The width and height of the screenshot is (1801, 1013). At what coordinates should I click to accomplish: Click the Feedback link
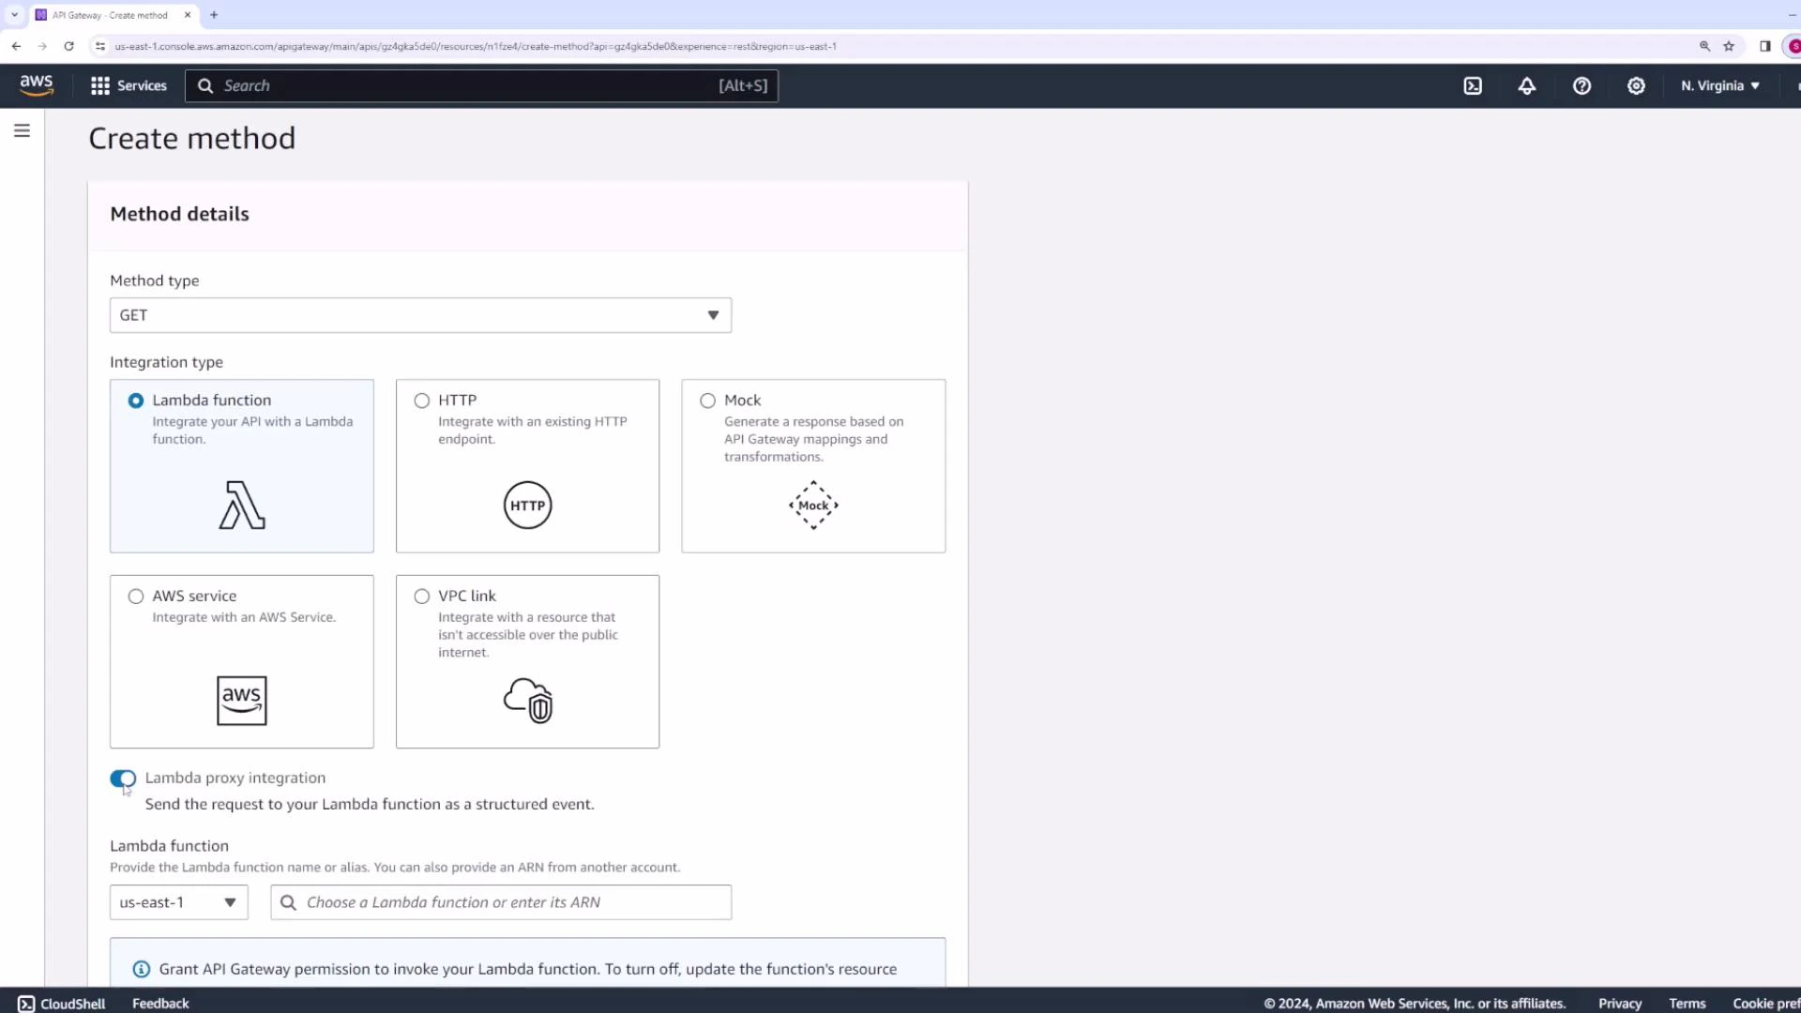click(x=159, y=1003)
